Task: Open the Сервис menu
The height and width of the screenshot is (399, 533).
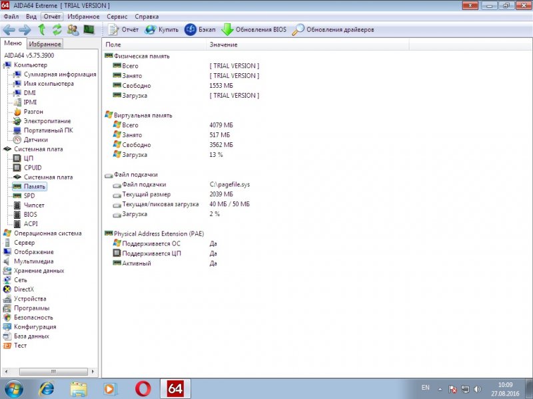Action: coord(117,16)
